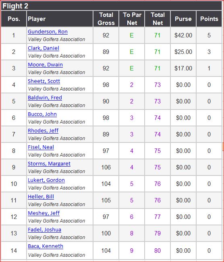Open Bucco, John player link

click(42, 114)
